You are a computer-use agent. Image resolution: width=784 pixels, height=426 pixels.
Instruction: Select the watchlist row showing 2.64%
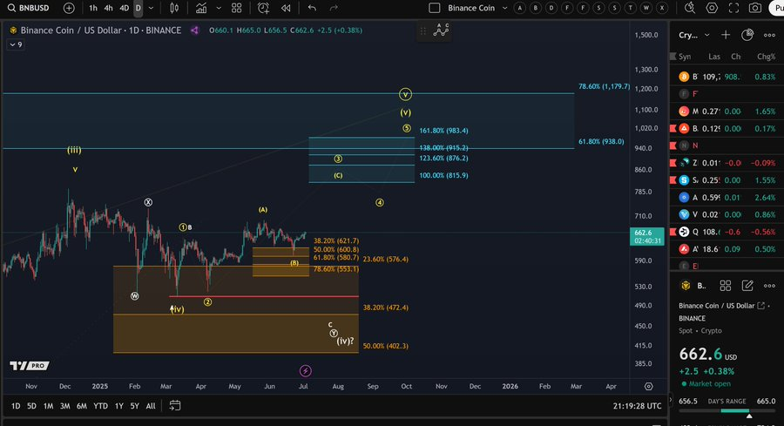pyautogui.click(x=727, y=198)
